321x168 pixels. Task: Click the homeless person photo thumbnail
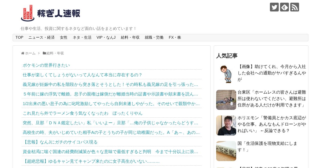pos(226,100)
